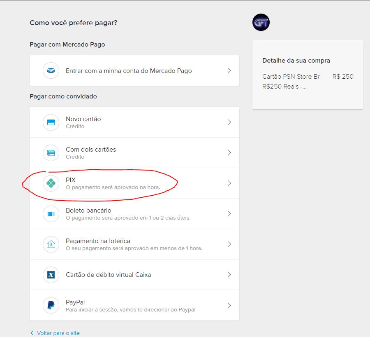
Task: Open chevron on Pagamento na lotérica row
Action: pyautogui.click(x=229, y=244)
